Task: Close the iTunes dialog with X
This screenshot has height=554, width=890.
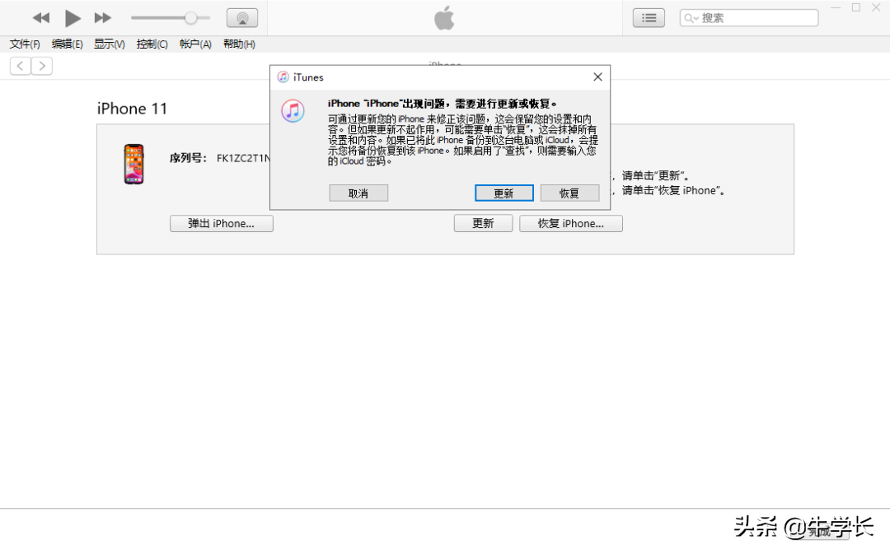Action: 597,77
